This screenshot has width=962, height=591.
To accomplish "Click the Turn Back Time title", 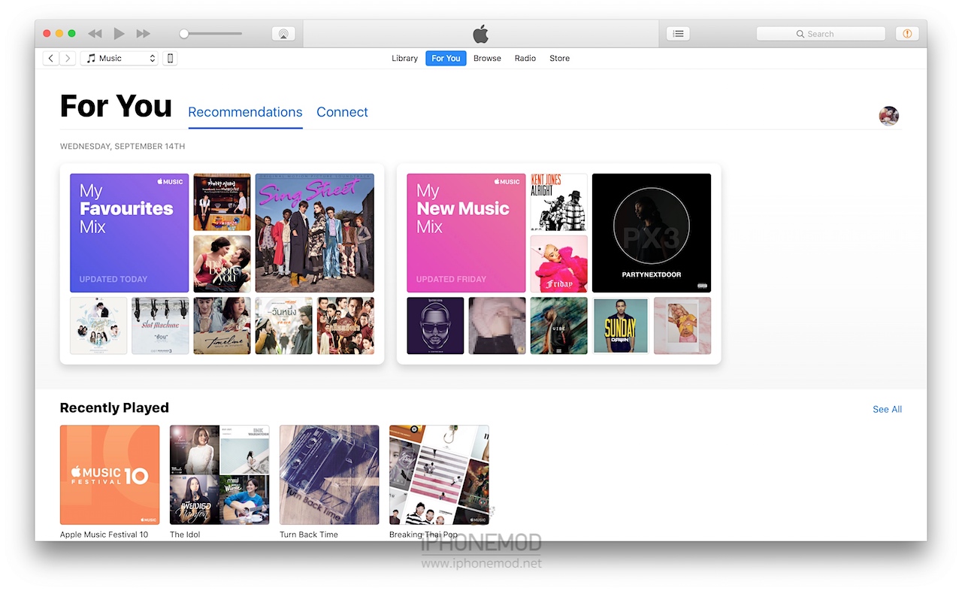I will [x=309, y=535].
